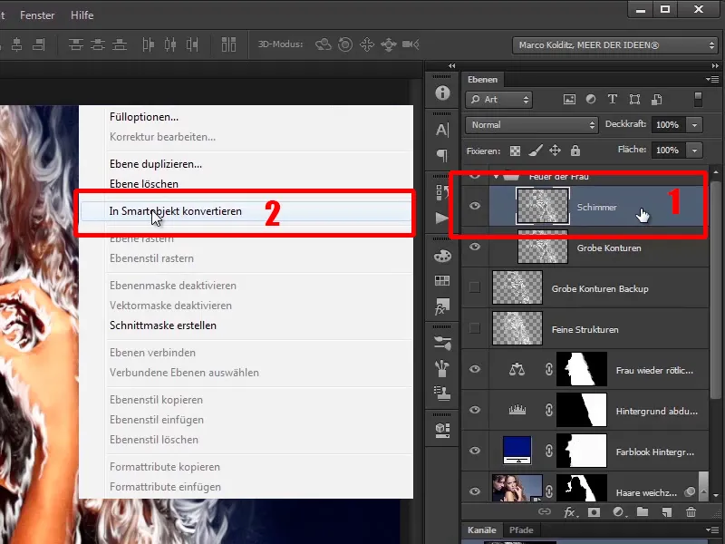
Task: Lock all with padlock icon
Action: [575, 151]
